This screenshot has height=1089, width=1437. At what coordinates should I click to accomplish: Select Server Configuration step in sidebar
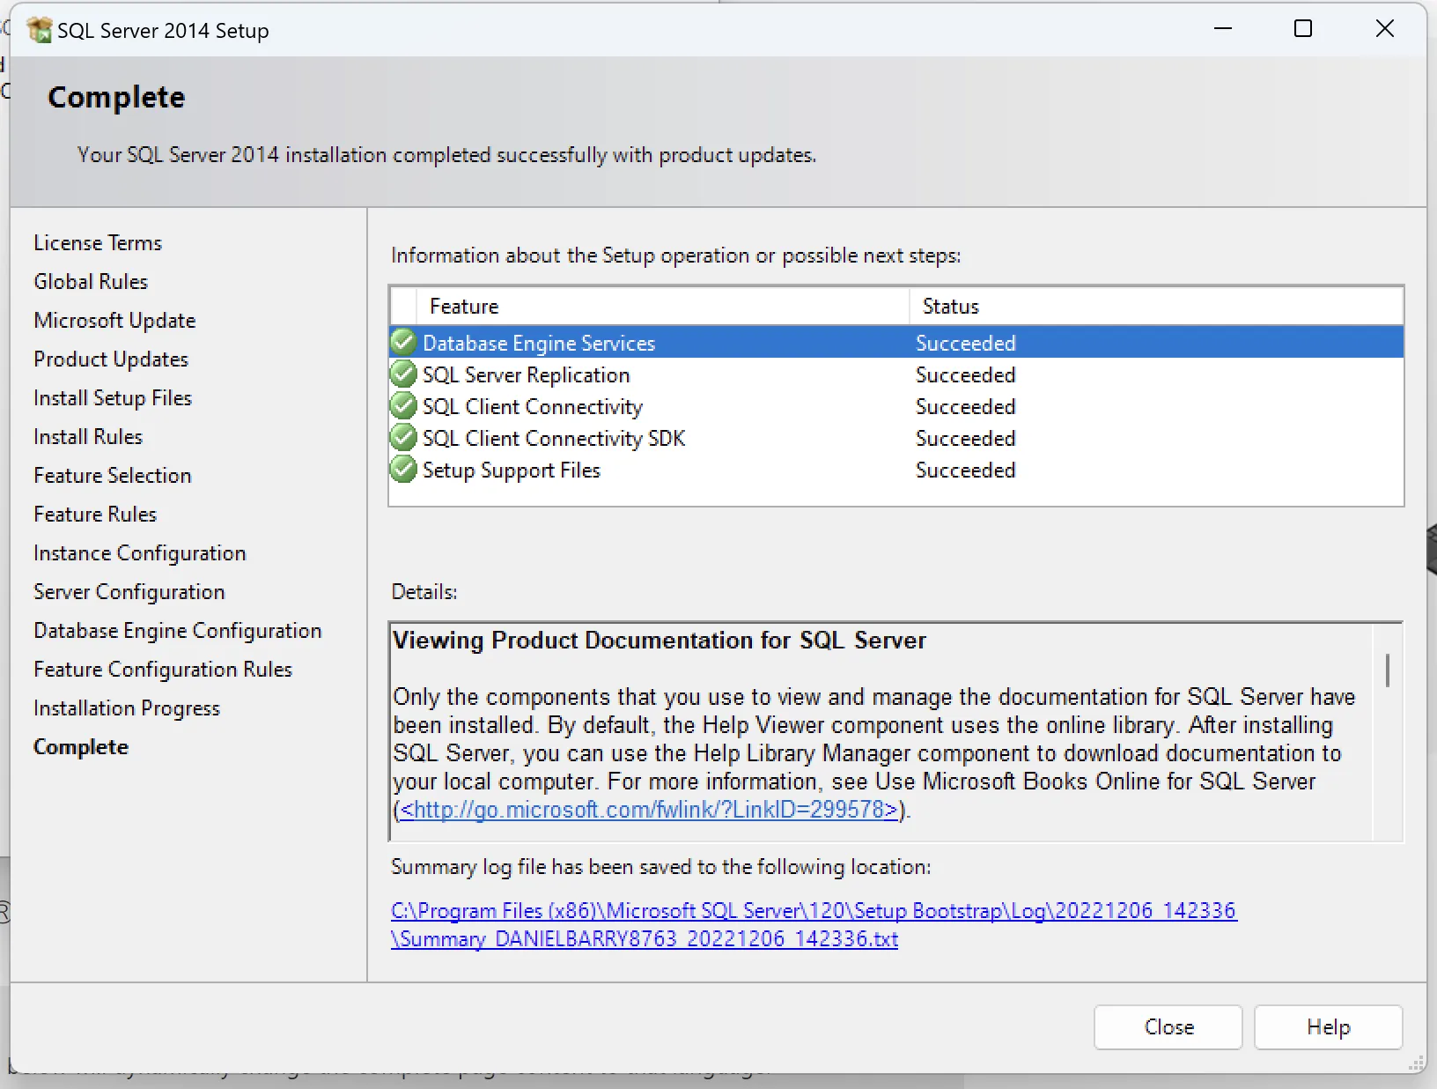click(x=129, y=591)
